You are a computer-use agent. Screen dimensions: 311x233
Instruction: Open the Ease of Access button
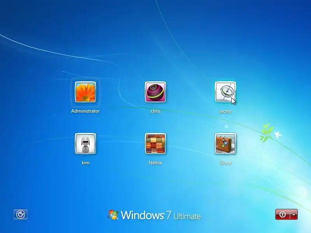21,214
